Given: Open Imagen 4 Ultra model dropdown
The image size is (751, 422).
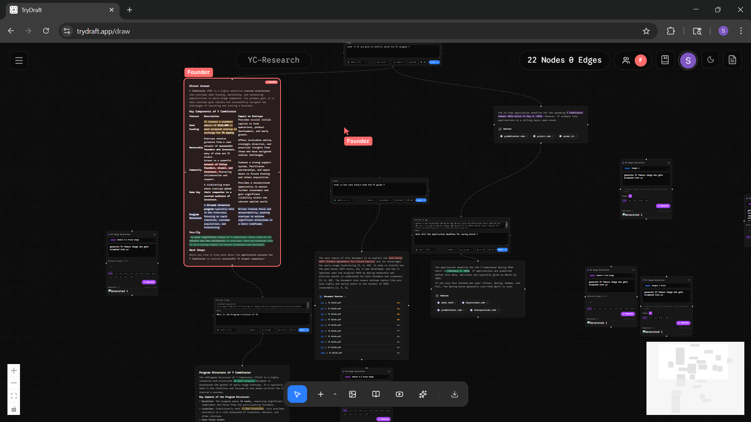Looking at the screenshot, I should click(666, 286).
